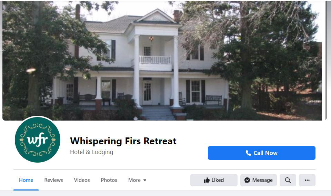Click the Call Now button
This screenshot has width=331, height=196.
click(x=262, y=153)
